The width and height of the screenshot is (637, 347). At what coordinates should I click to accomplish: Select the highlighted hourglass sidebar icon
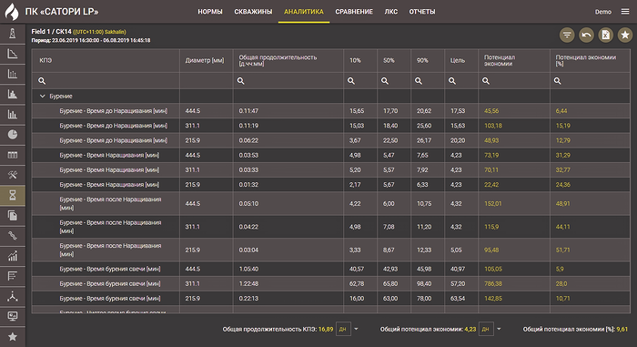point(13,195)
